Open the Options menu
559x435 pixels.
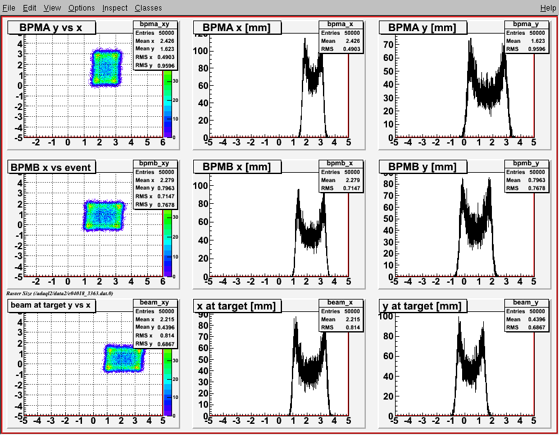(x=81, y=8)
